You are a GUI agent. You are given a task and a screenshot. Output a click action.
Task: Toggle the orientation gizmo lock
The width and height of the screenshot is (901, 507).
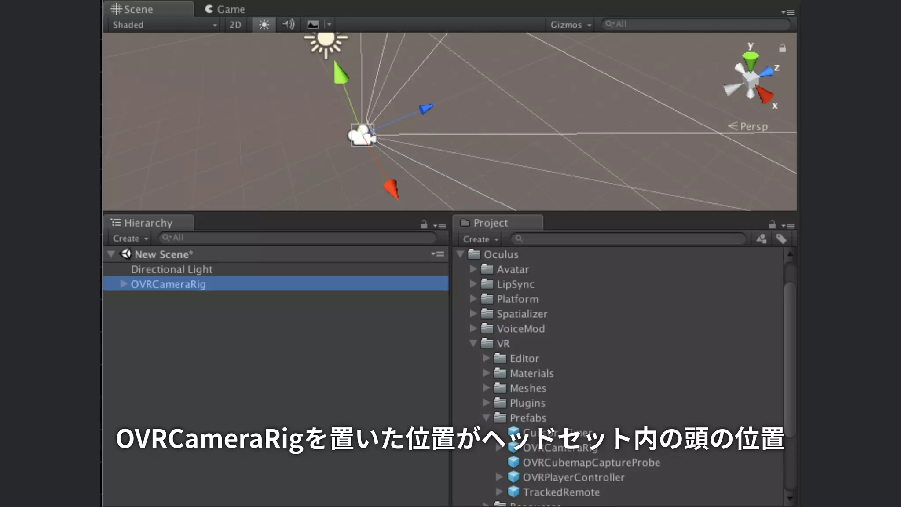782,48
